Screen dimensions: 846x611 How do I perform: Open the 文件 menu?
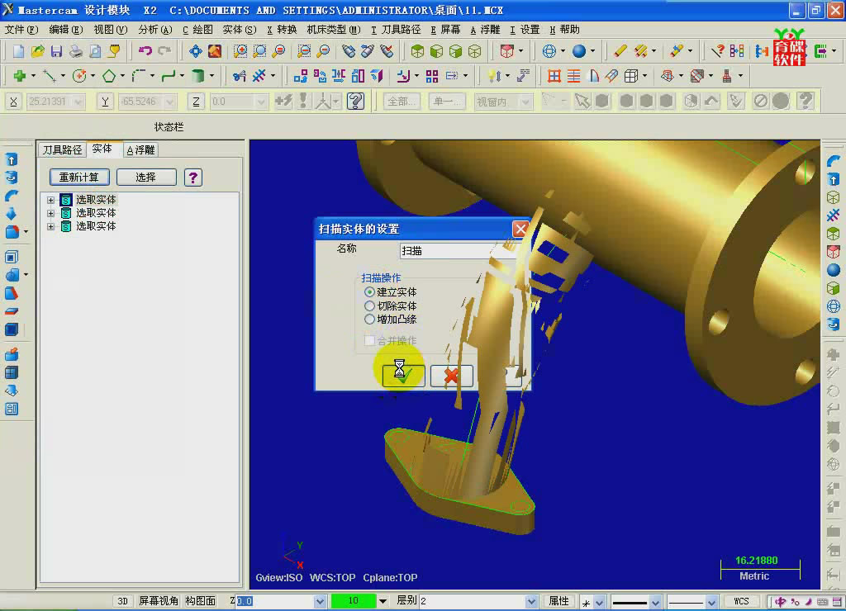coord(21,30)
